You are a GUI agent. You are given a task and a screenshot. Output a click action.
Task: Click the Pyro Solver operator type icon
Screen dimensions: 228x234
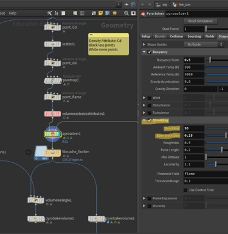(143, 13)
